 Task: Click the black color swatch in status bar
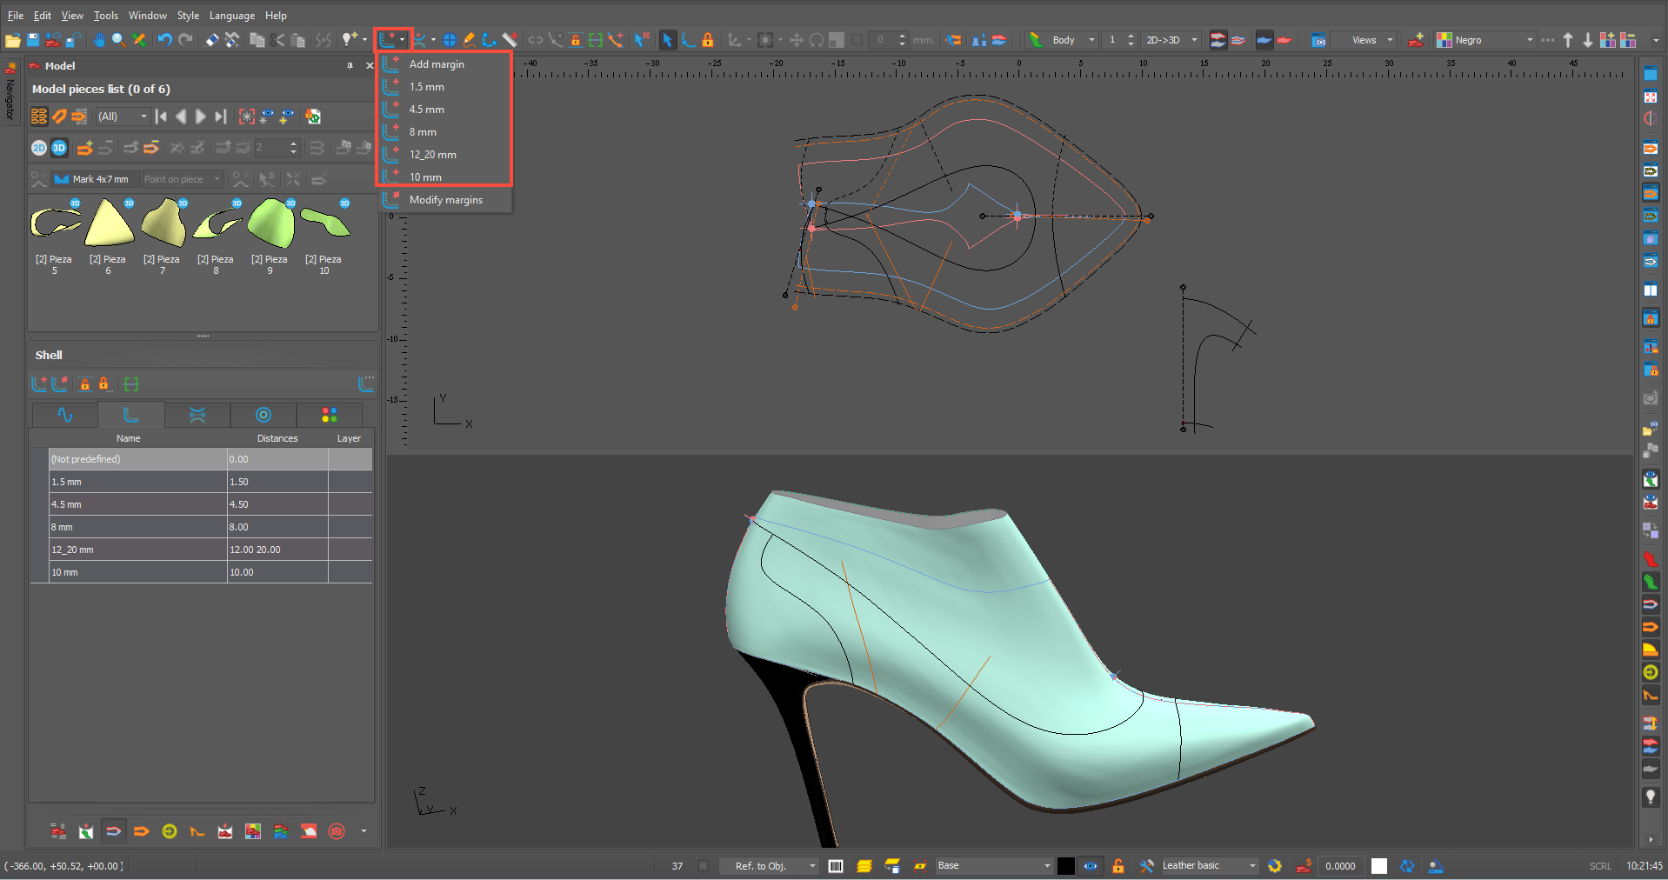(1065, 866)
